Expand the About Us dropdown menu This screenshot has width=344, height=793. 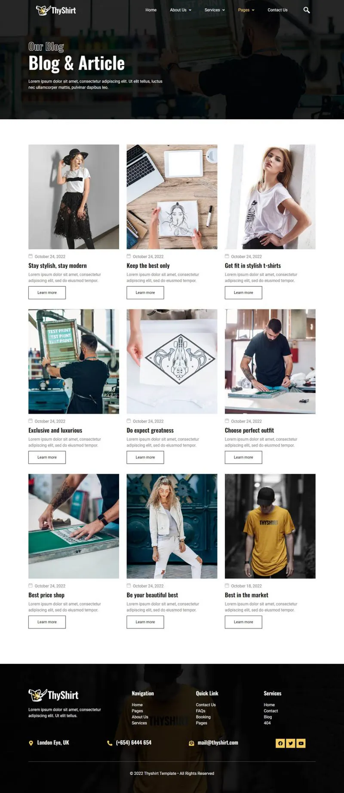[181, 10]
